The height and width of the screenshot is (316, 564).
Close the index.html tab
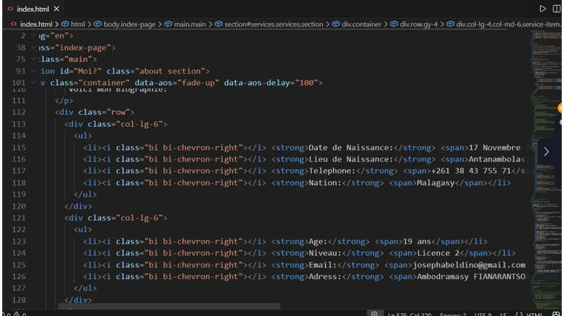point(56,9)
